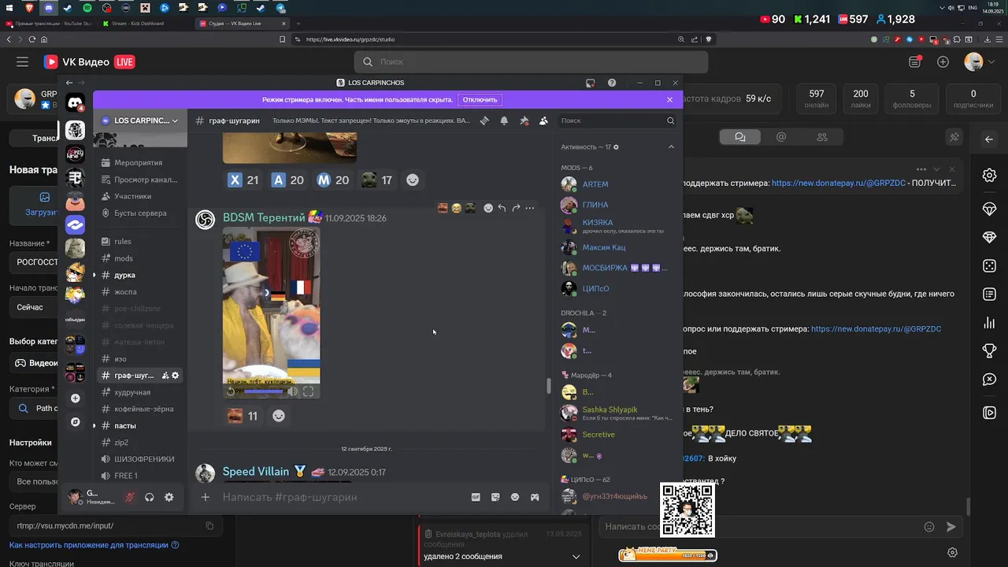Screen dimensions: 1008x567
Task: Open Discover servers compass icon
Action: pyautogui.click(x=75, y=422)
